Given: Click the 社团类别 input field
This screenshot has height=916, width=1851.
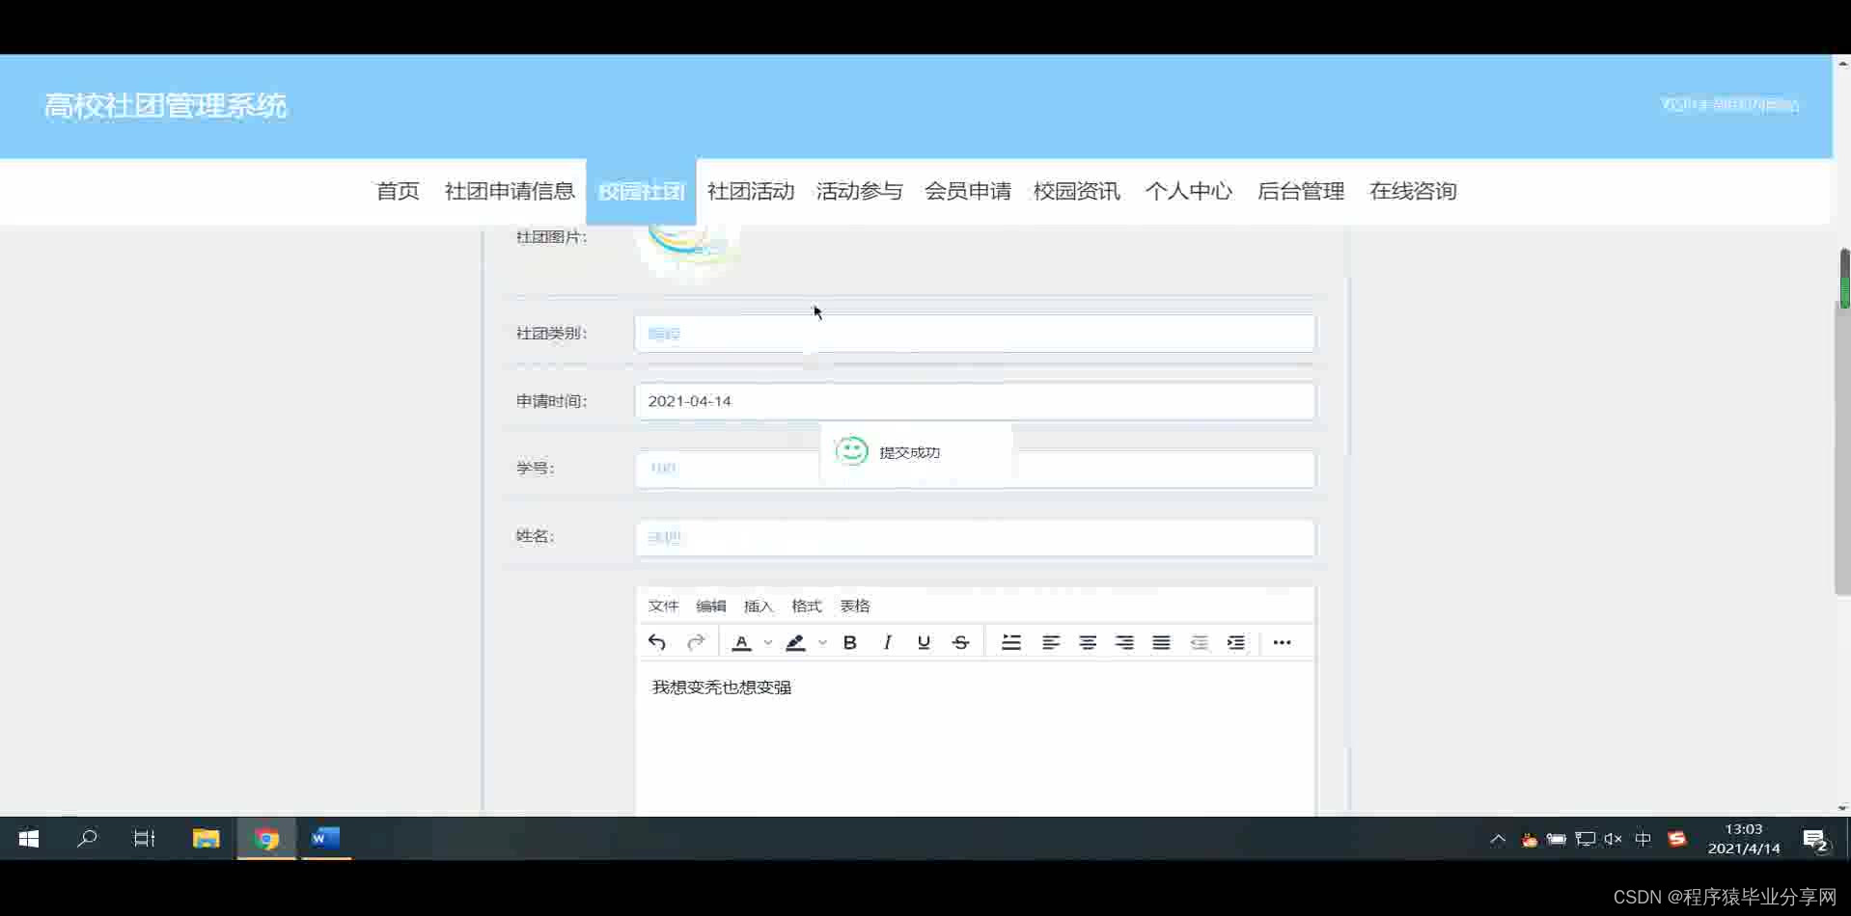Looking at the screenshot, I should (x=975, y=334).
